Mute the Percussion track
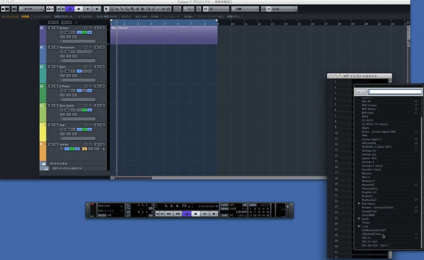 tap(51, 47)
